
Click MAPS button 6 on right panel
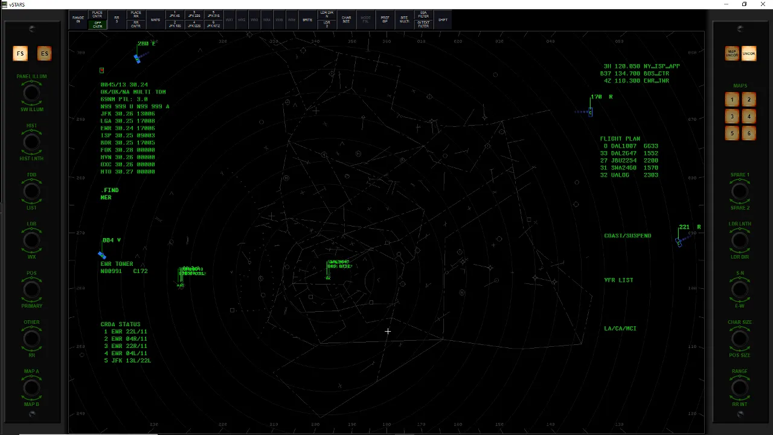[x=749, y=134]
